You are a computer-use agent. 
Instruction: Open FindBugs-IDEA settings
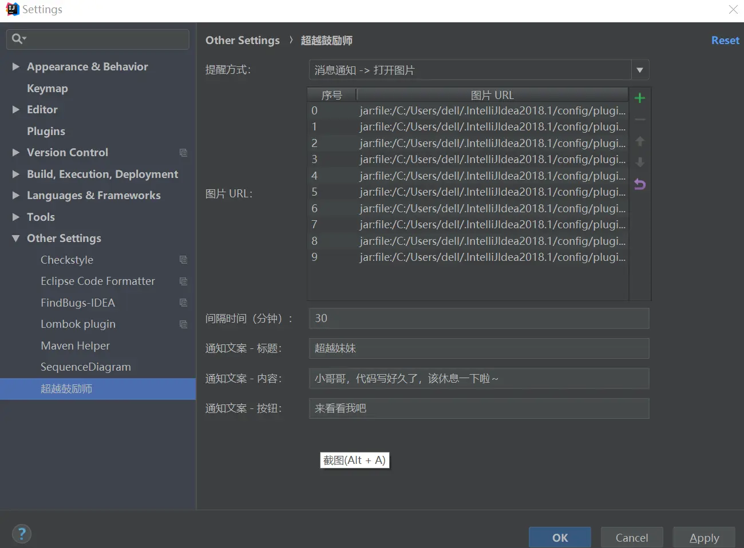78,303
